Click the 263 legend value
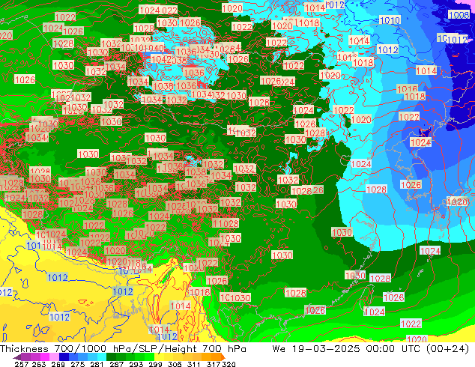Viewport: 475px width, 367px height. click(39, 364)
